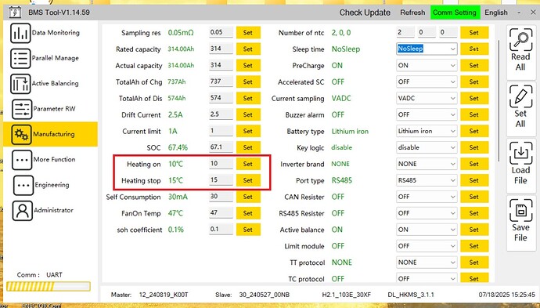Open the Parallel Manage icon
540x308 pixels.
point(20,58)
